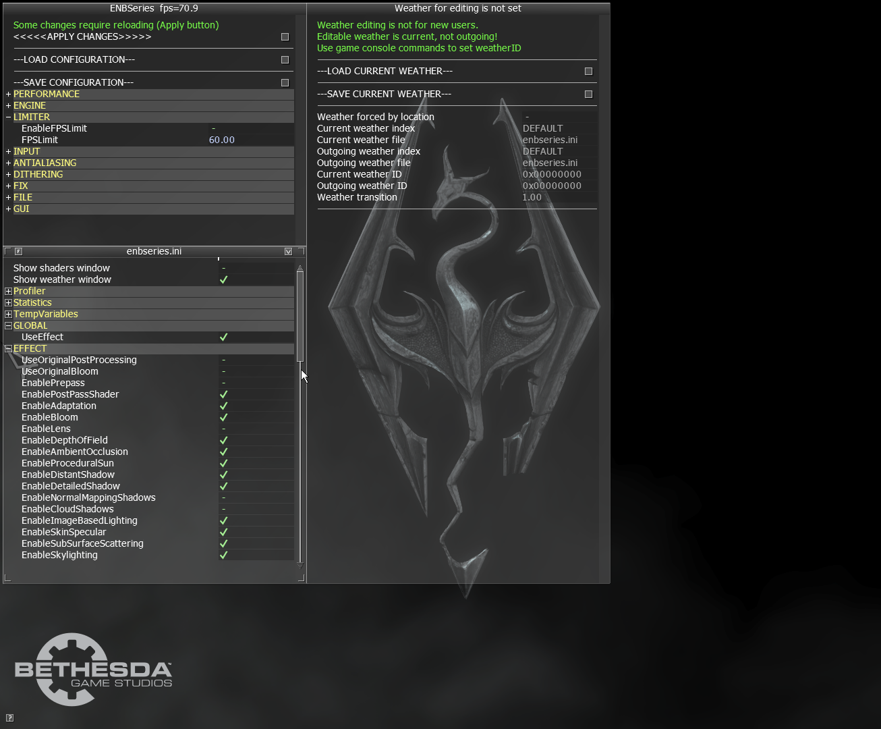Viewport: 881px width, 729px height.
Task: Turn on EnableLens
Action: coord(256,429)
